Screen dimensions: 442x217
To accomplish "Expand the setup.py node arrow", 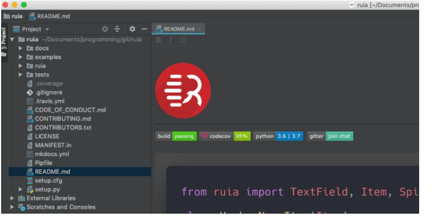I will pos(20,189).
